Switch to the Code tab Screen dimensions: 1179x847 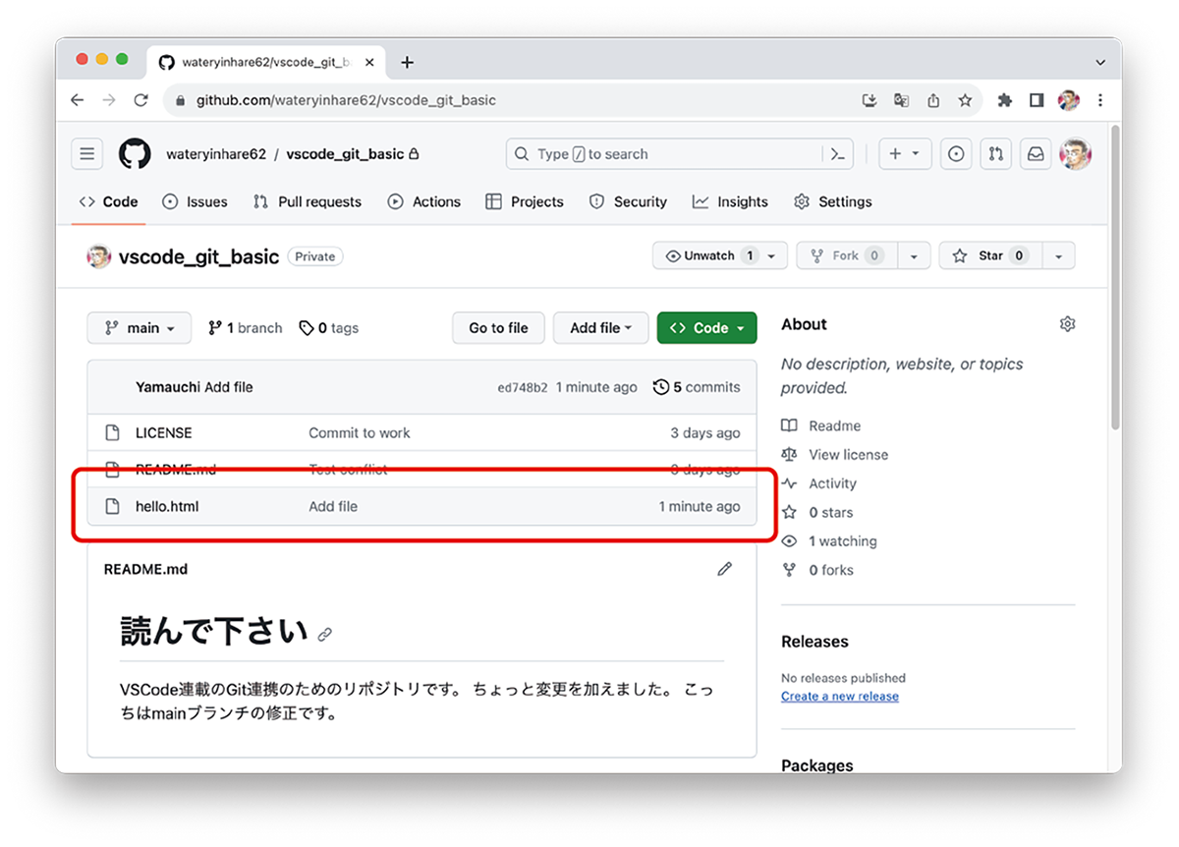point(109,201)
